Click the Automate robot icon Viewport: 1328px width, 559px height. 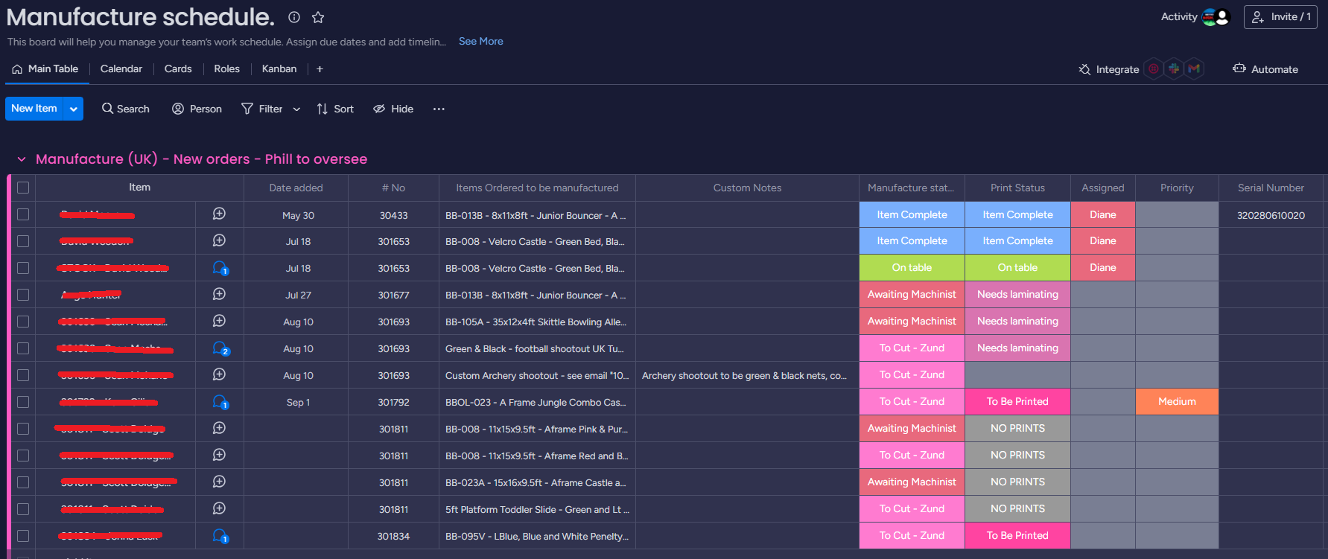(x=1239, y=68)
